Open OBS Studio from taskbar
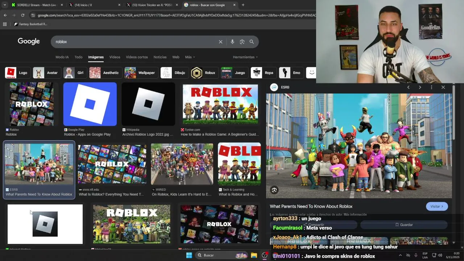This screenshot has width=464, height=261. [265, 255]
